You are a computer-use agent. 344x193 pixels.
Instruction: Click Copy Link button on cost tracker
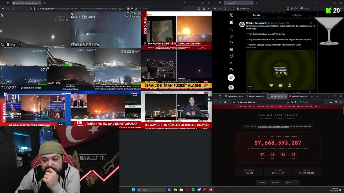coord(292,183)
